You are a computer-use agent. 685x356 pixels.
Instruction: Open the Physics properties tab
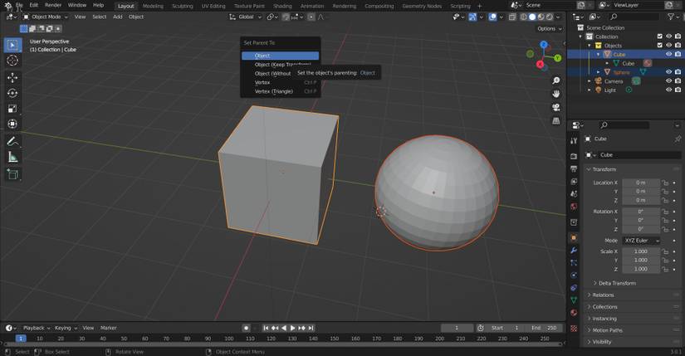click(x=574, y=276)
